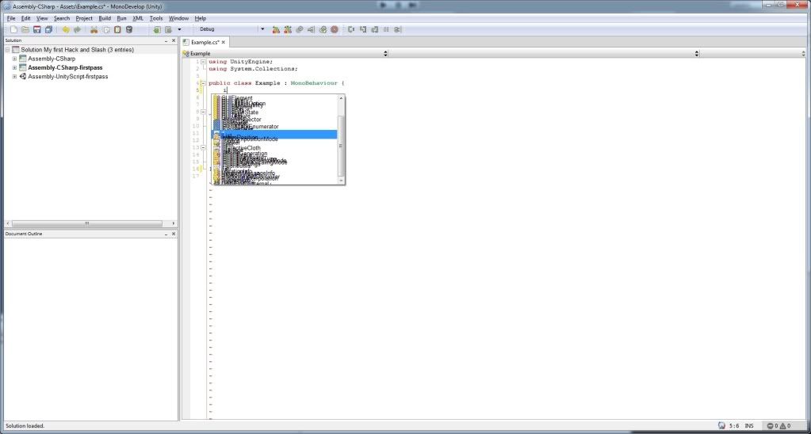
Task: Click autocomplete list scroll down arrow
Action: pyautogui.click(x=341, y=181)
